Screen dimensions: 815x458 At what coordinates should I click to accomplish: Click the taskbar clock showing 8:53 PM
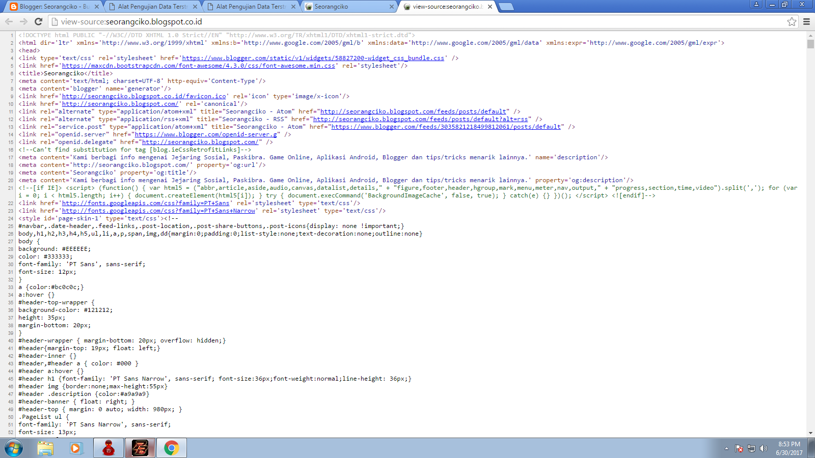point(789,448)
